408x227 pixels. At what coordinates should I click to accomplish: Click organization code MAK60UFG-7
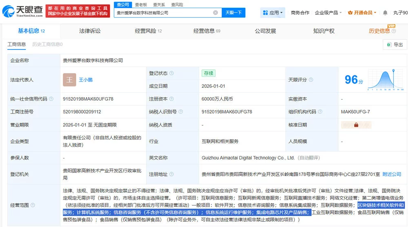tap(355, 112)
